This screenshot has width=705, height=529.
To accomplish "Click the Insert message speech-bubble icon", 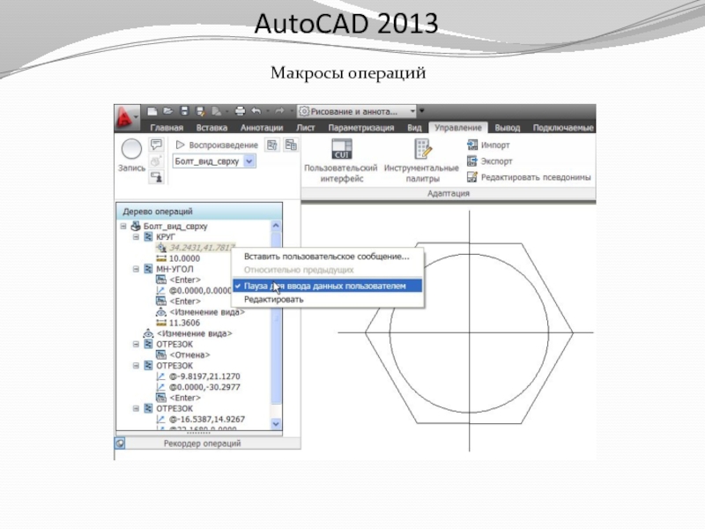I will 156,145.
